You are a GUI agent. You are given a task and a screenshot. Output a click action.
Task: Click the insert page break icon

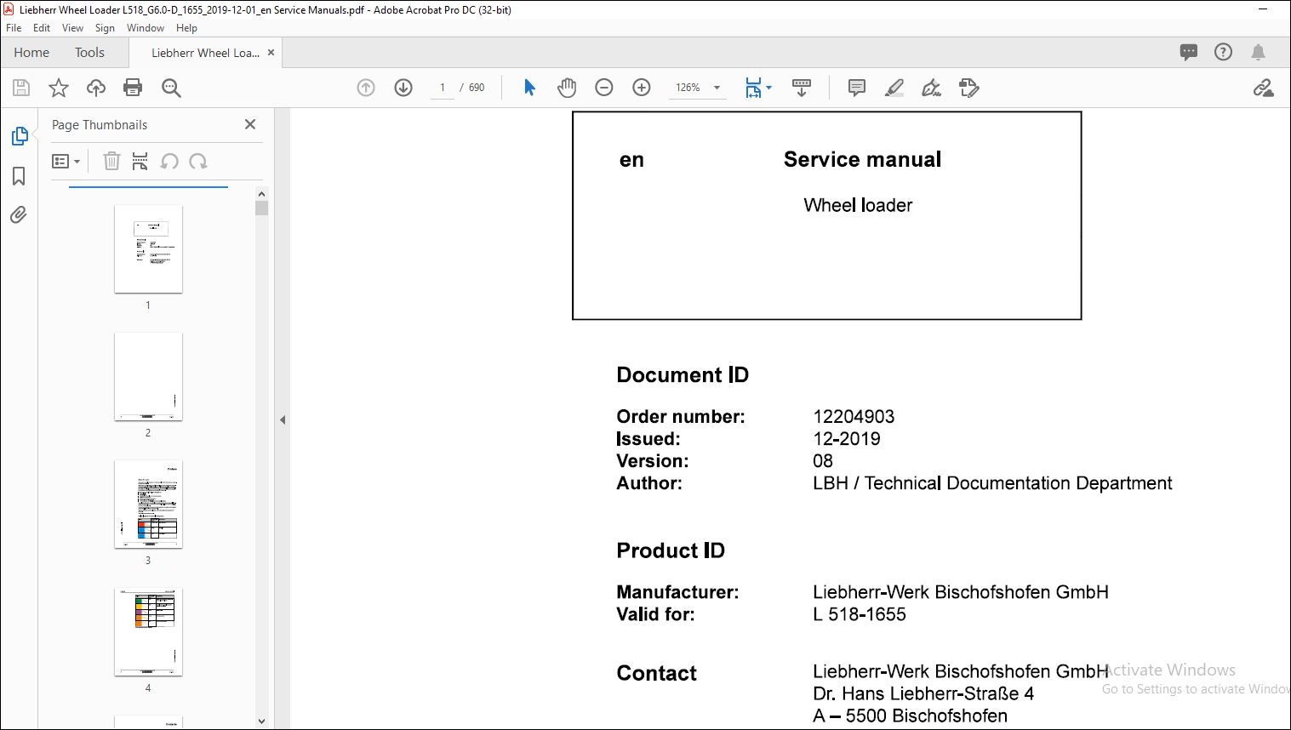(140, 161)
